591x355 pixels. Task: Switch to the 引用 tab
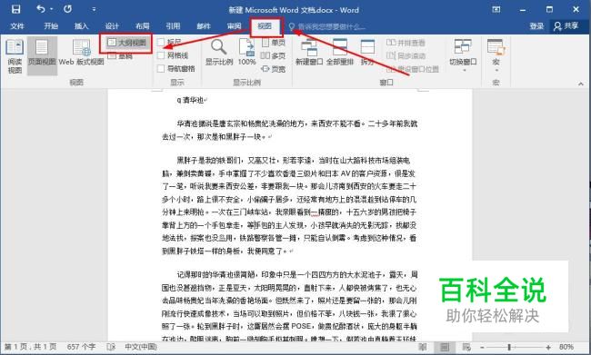(x=173, y=26)
